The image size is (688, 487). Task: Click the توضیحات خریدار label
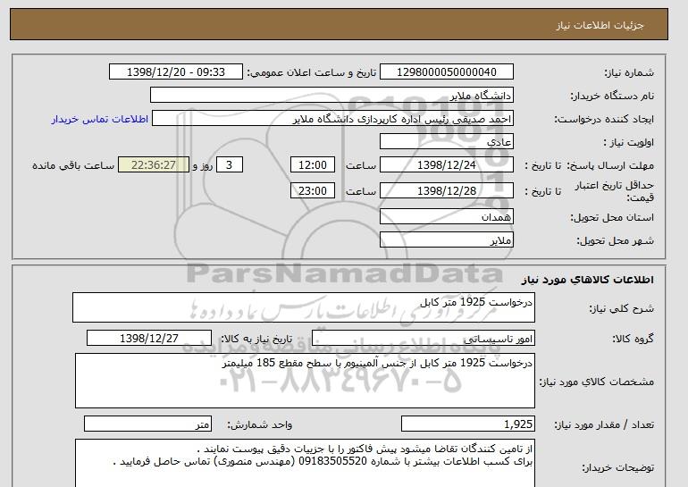click(x=617, y=467)
